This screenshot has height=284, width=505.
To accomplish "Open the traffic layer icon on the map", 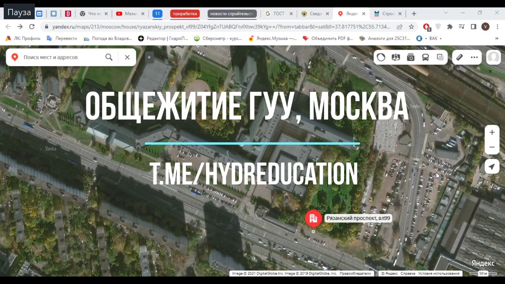I will (x=381, y=57).
